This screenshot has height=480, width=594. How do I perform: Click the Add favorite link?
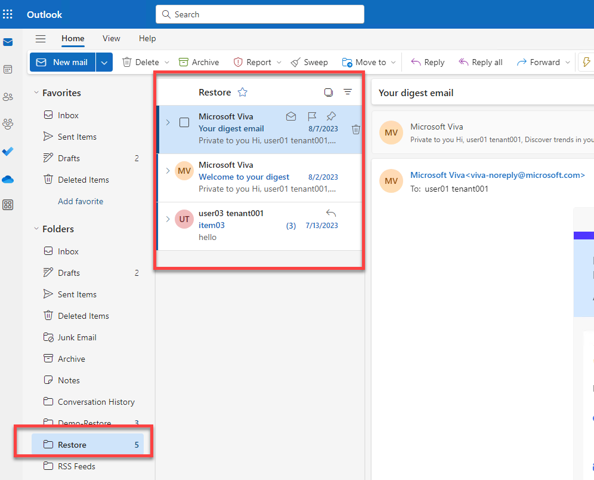click(x=81, y=201)
